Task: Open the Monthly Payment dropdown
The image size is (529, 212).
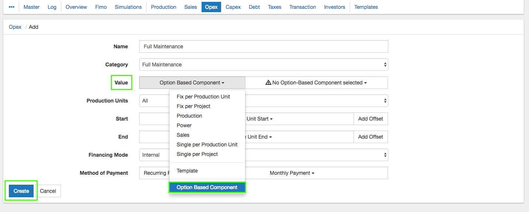Action: (x=292, y=173)
